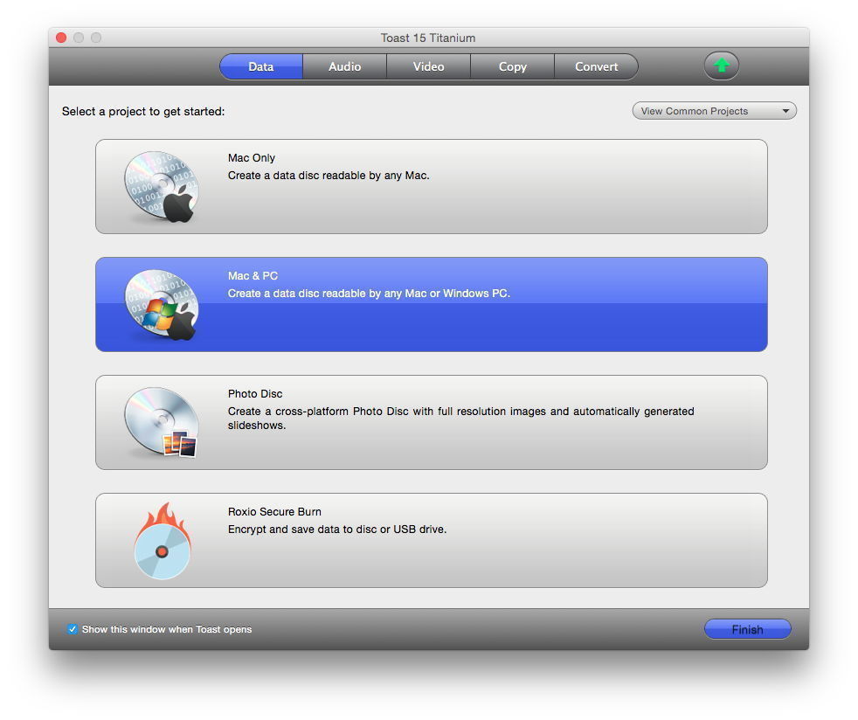Click the Mac Only disc icon
The width and height of the screenshot is (858, 720).
[161, 187]
